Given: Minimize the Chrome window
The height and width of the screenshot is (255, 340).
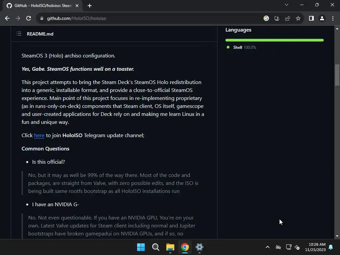Looking at the screenshot, I should (x=302, y=5).
